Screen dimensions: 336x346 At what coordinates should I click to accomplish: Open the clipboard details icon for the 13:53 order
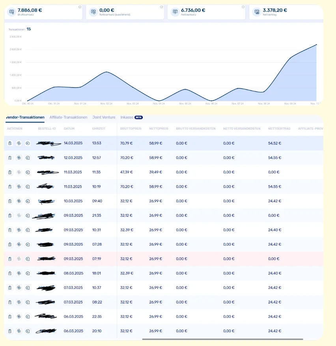pos(10,143)
